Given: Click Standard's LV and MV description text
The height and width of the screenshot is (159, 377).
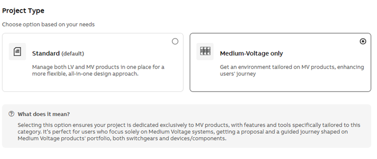Looking at the screenshot, I should click(98, 70).
